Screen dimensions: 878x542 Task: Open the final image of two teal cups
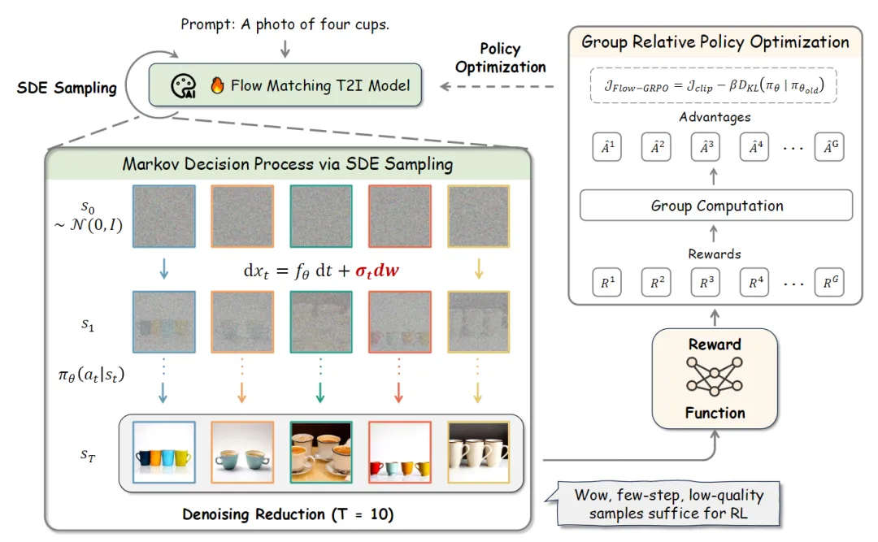click(x=242, y=453)
